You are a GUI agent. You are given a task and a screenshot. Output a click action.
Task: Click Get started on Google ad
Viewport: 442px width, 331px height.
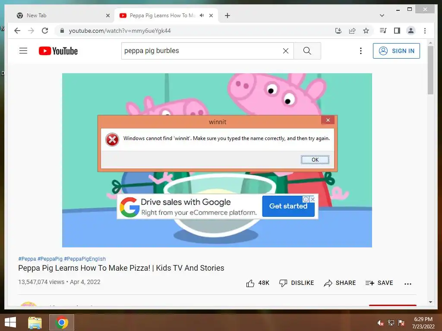tap(288, 206)
